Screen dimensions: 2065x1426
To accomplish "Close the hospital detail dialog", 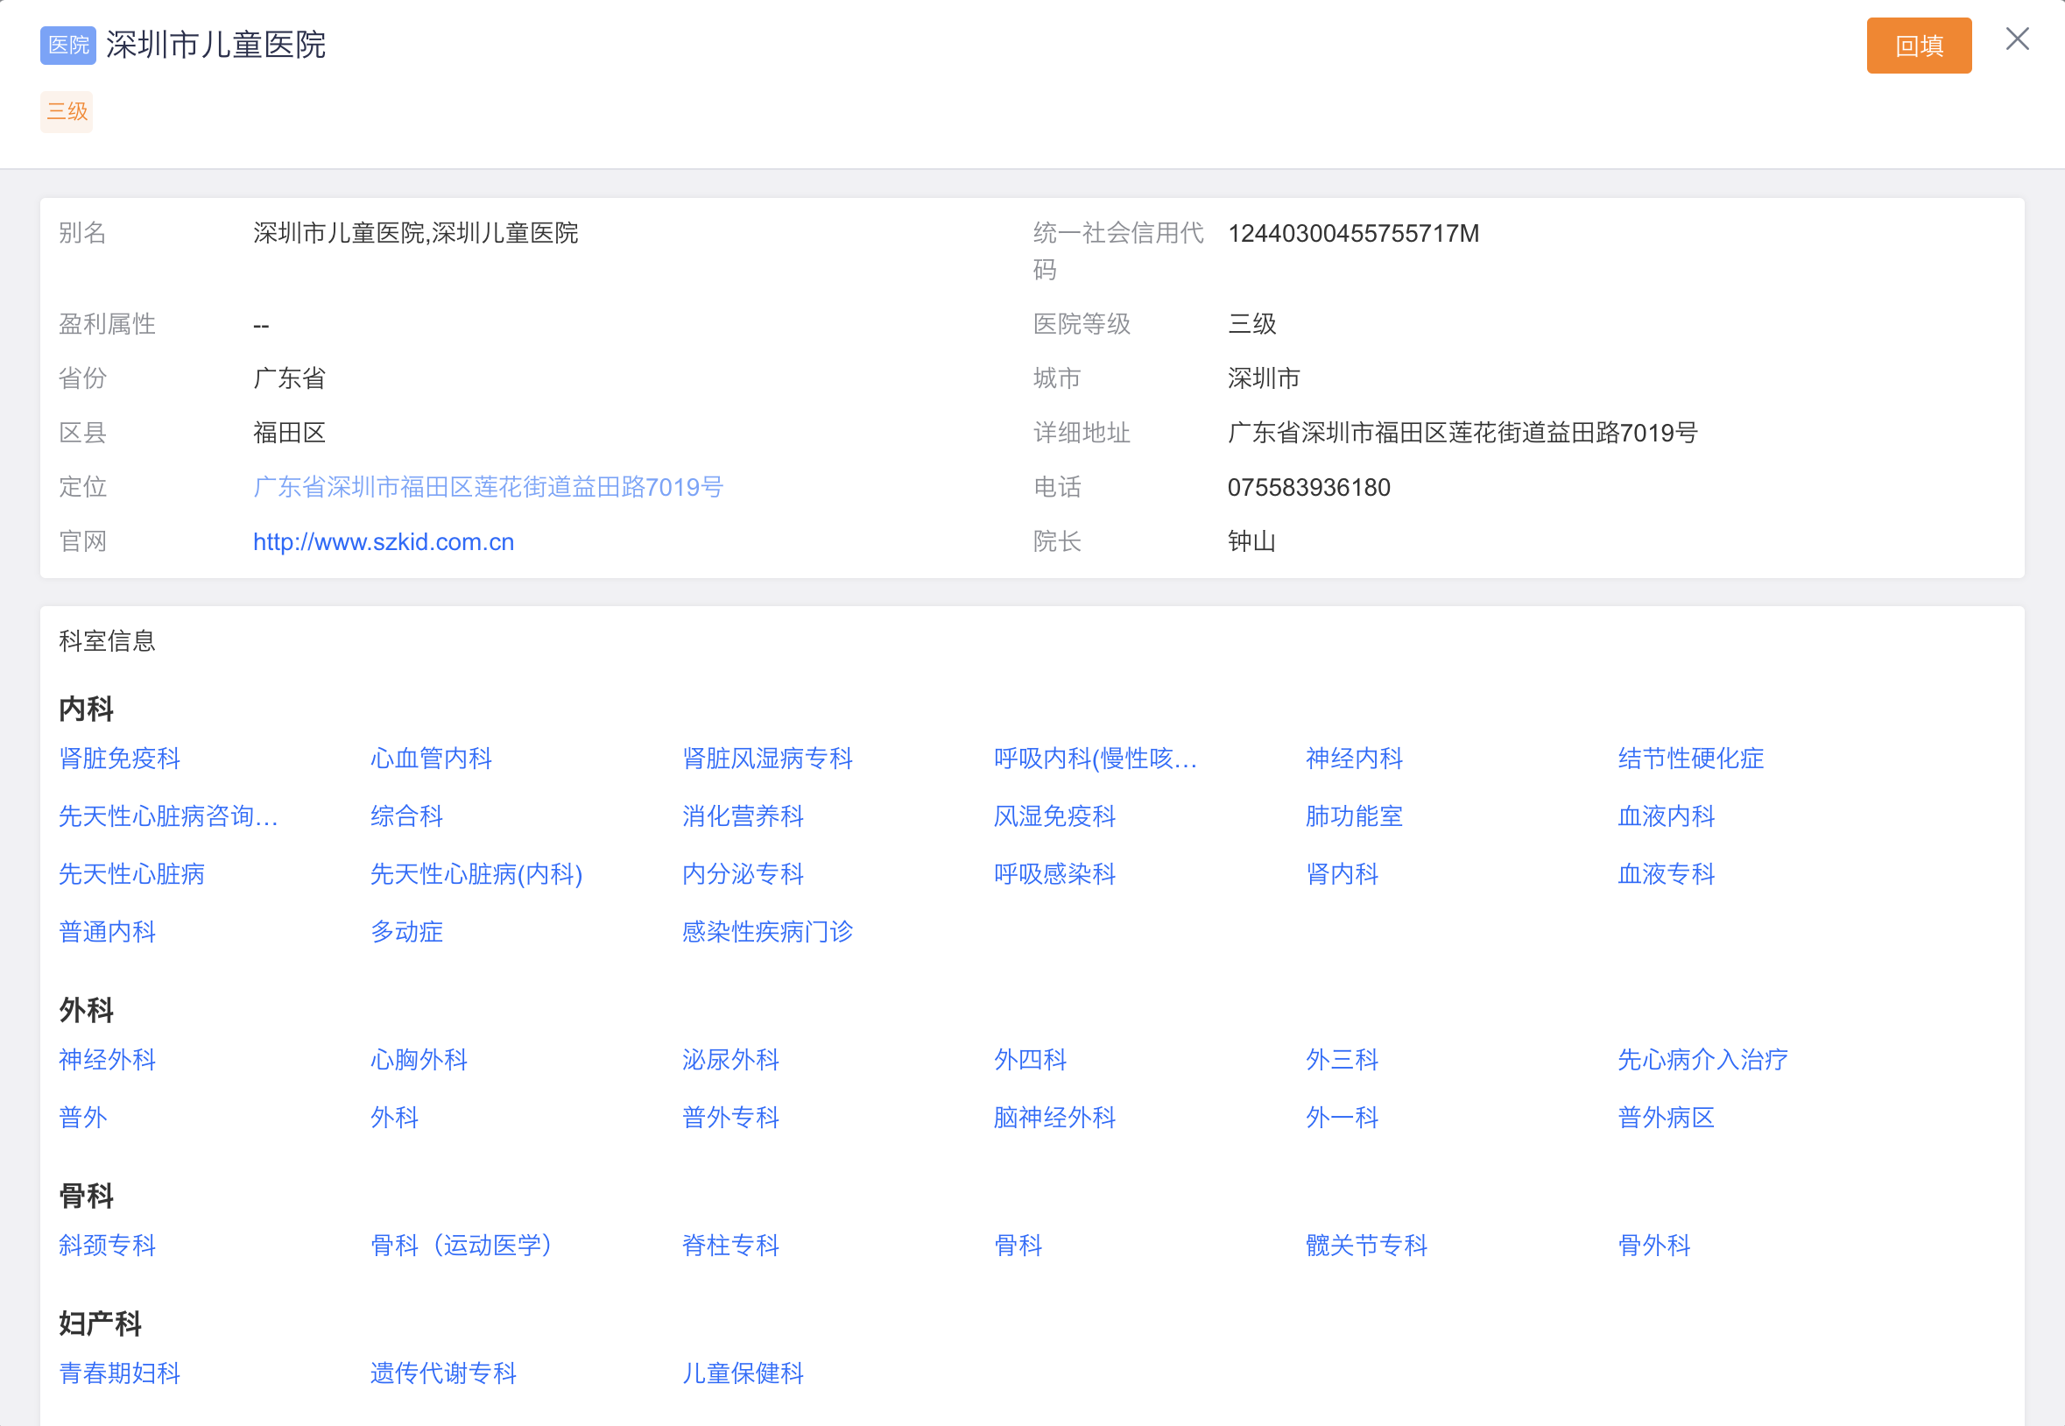I will (x=2017, y=39).
